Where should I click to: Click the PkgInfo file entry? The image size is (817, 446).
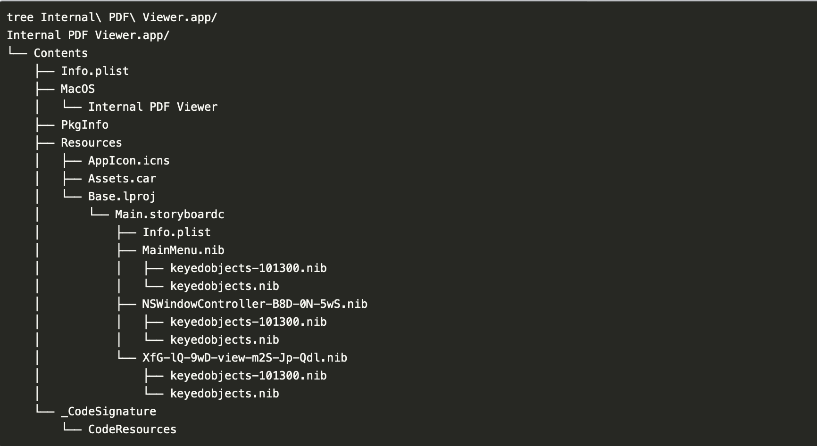pyautogui.click(x=84, y=125)
